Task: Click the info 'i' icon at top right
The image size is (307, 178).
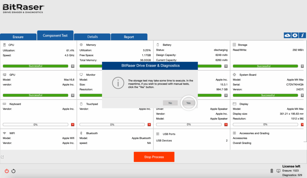Action: tap(303, 35)
